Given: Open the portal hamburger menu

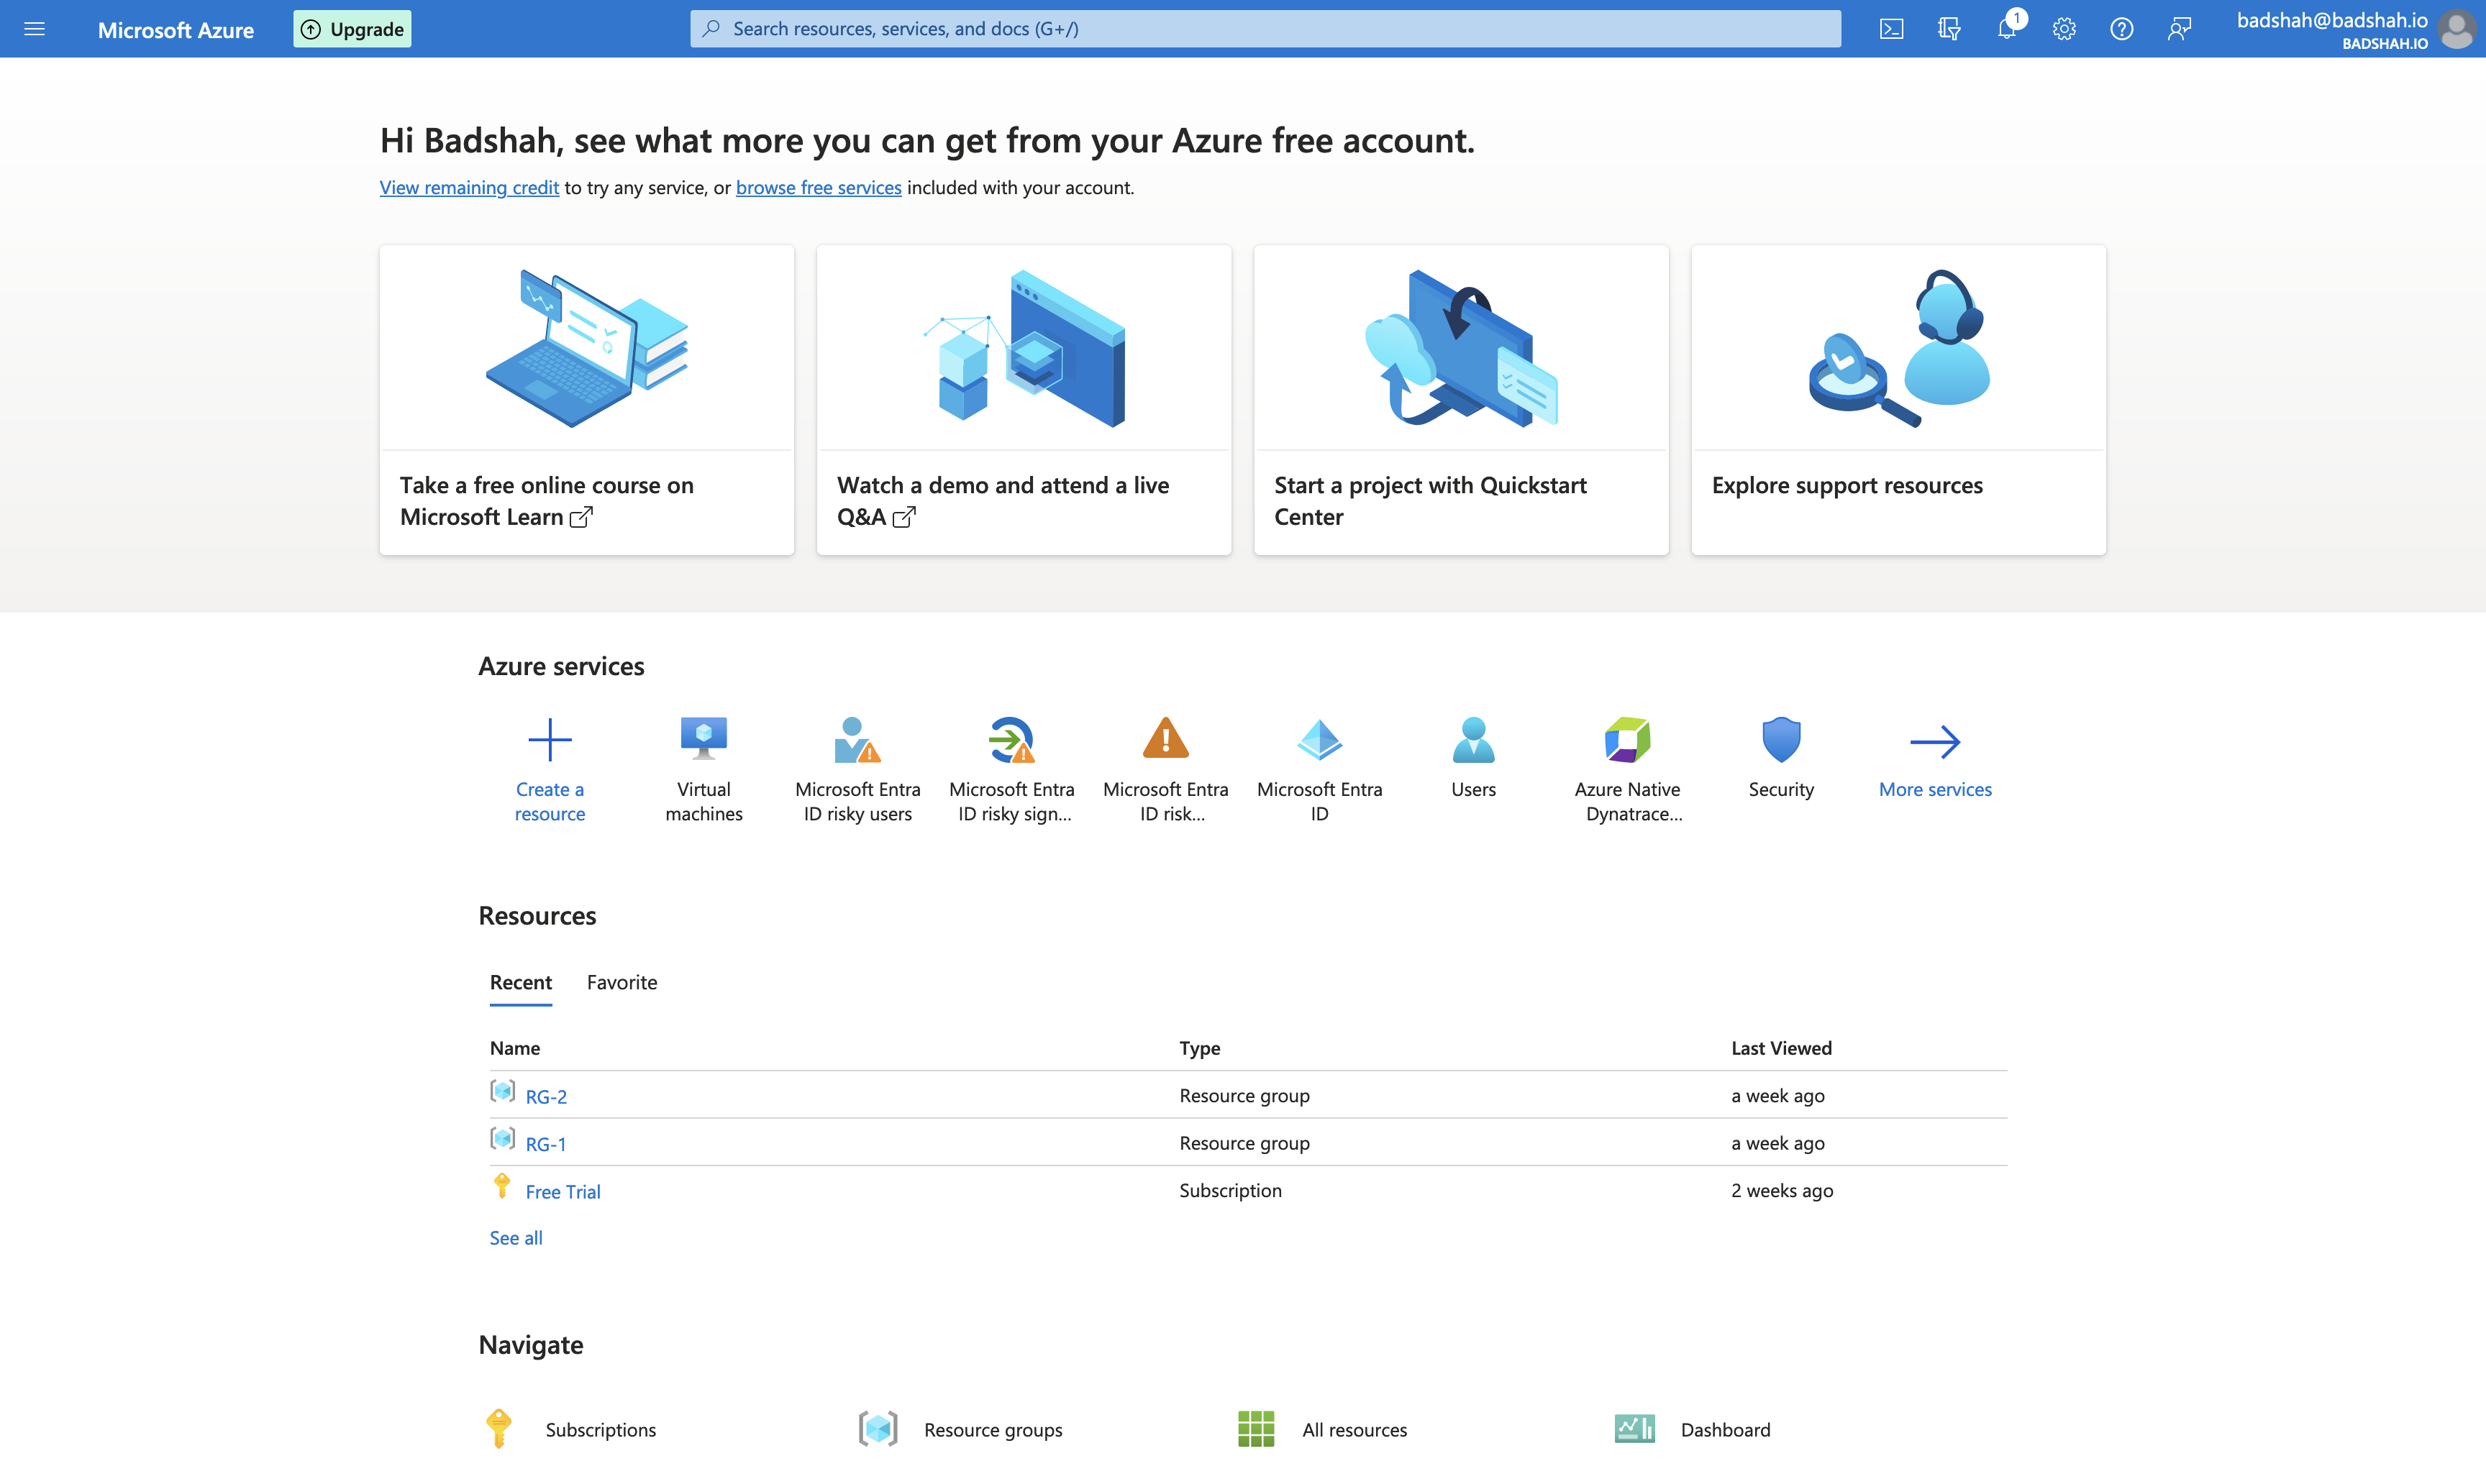Looking at the screenshot, I should pyautogui.click(x=35, y=28).
